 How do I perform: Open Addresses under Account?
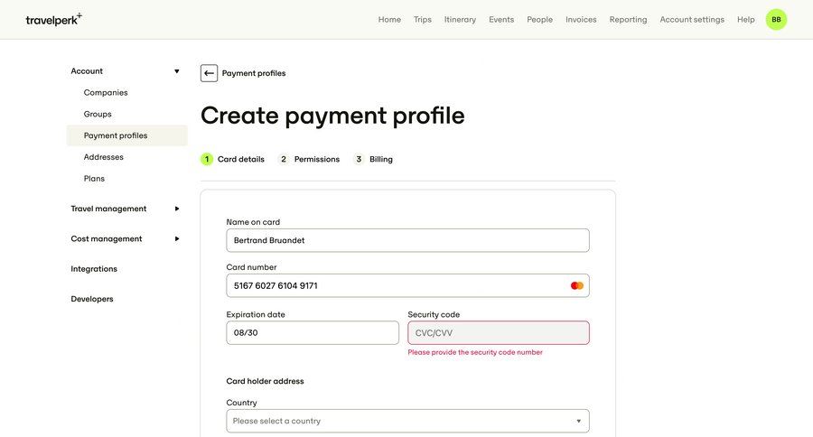click(x=104, y=157)
